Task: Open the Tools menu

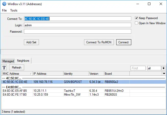Action: point(14,10)
